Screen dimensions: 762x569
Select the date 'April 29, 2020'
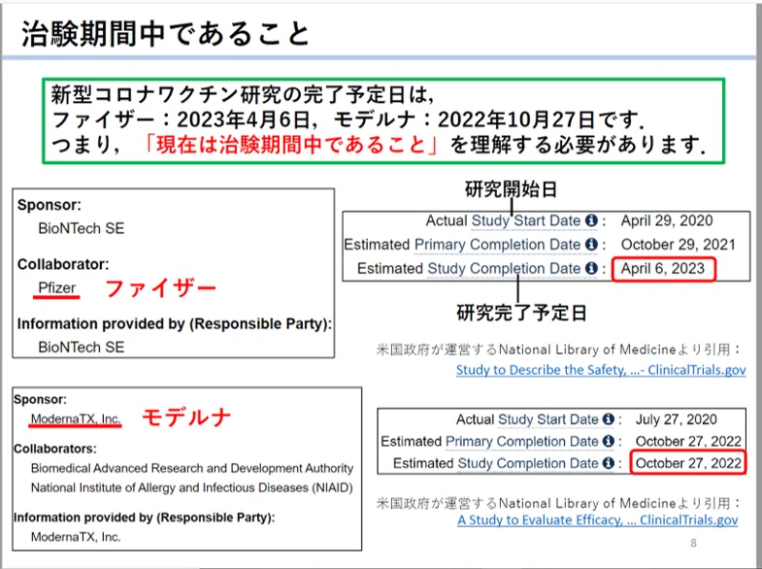tap(667, 221)
